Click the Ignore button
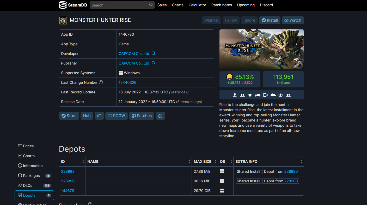This screenshot has height=205, width=367. [x=249, y=20]
